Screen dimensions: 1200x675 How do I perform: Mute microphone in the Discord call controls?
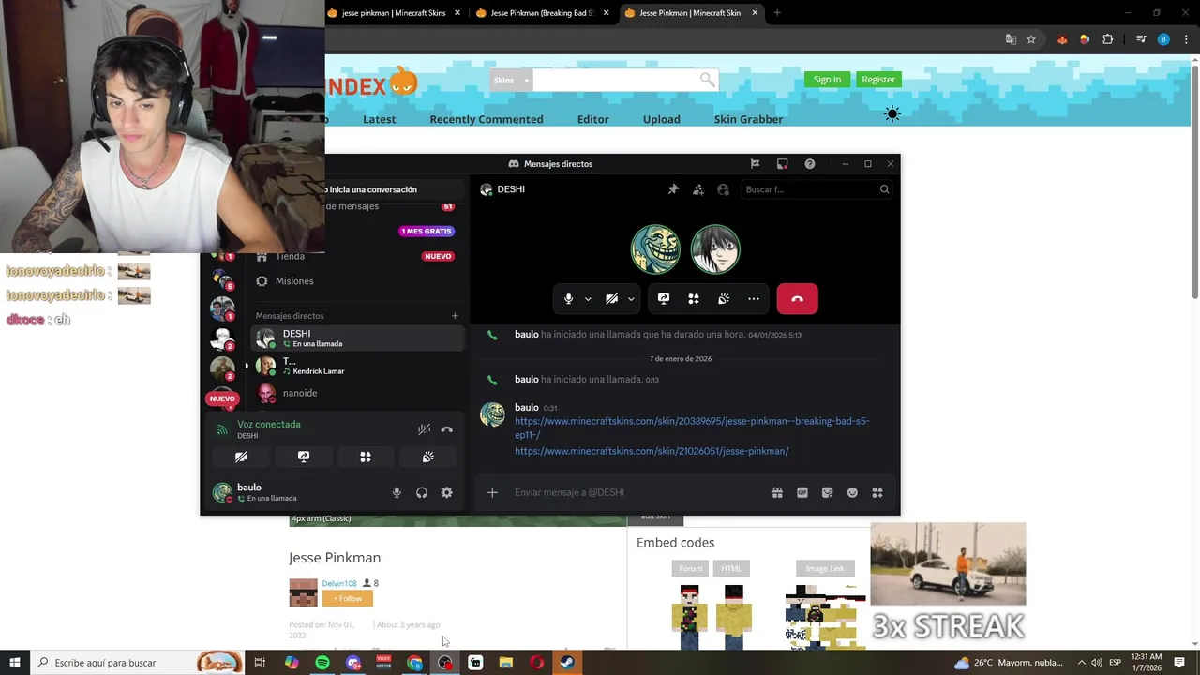coord(568,299)
